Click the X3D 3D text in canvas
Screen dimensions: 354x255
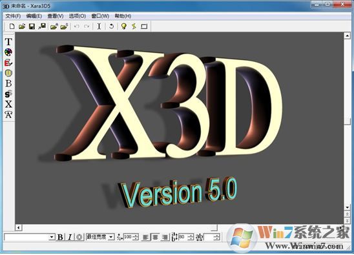pyautogui.click(x=168, y=103)
